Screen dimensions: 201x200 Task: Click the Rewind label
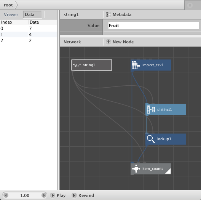pos(86,195)
